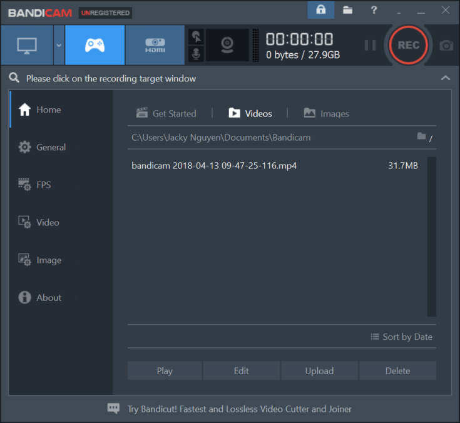Click the 31.7MB file size
Viewport: 460px width, 423px height.
403,166
